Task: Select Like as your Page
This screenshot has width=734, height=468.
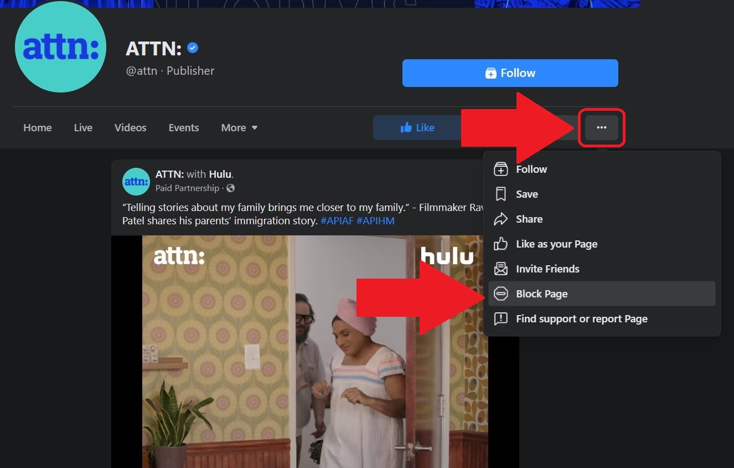Action: click(x=602, y=244)
